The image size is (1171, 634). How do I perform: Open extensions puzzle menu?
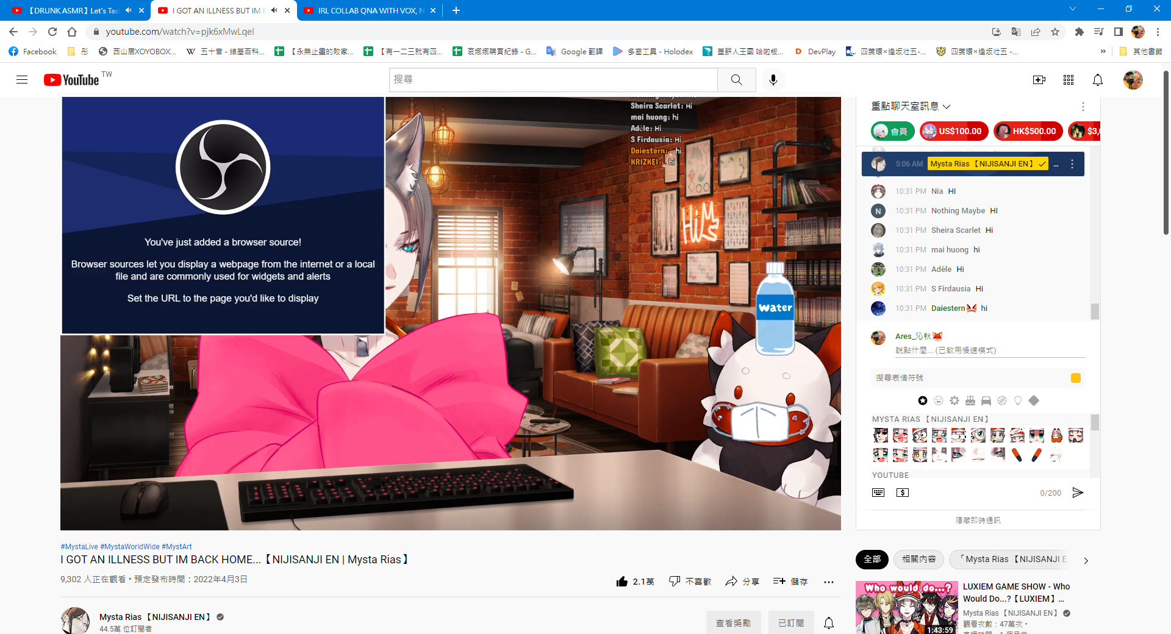pos(1079,32)
